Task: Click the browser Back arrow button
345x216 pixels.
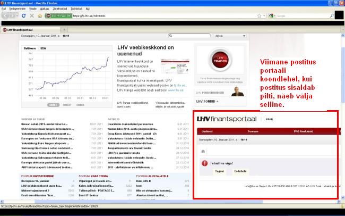Action: click(7, 16)
